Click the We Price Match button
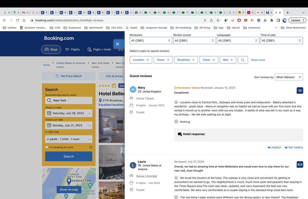The width and height of the screenshot is (308, 199). (x=69, y=76)
